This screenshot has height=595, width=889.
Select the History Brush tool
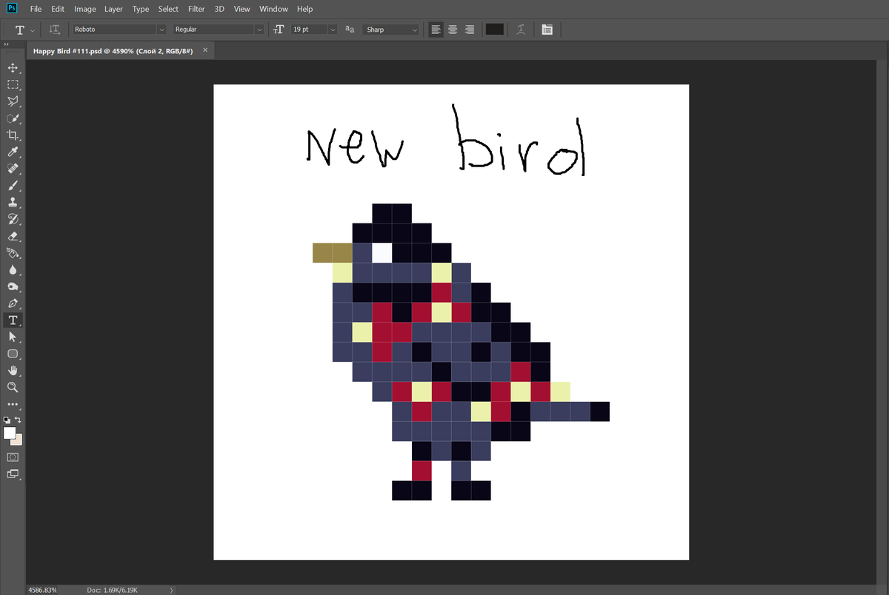[x=13, y=219]
